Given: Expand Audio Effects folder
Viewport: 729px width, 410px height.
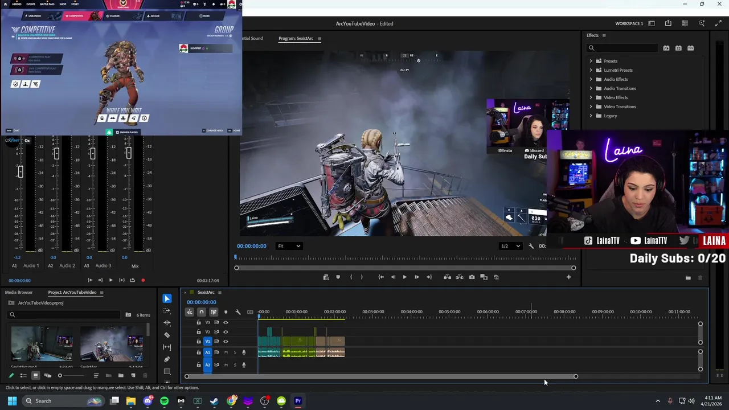Looking at the screenshot, I should pyautogui.click(x=591, y=79).
